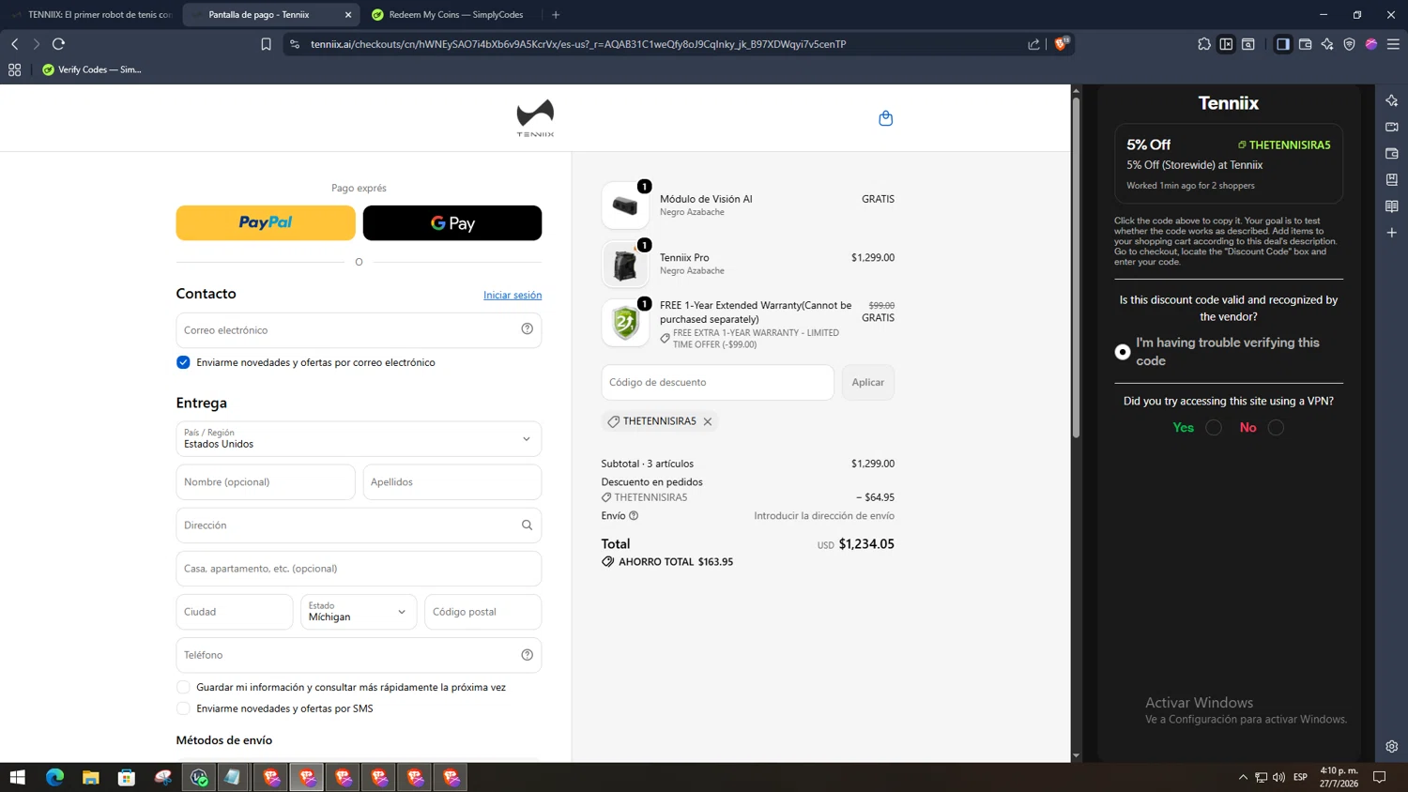This screenshot has width=1408, height=792.
Task: Open the Brave VPN shield icon
Action: (1350, 44)
